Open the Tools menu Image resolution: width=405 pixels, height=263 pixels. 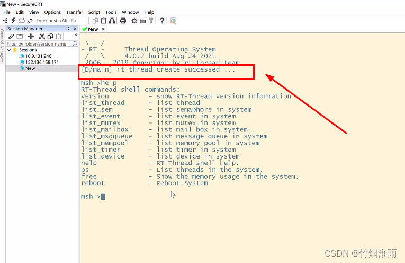point(111,12)
